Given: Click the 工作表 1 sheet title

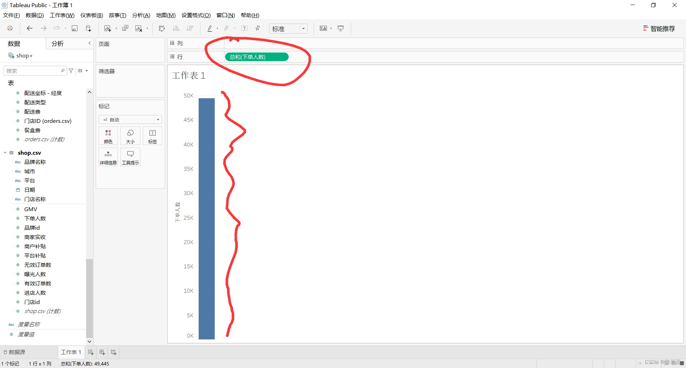Looking at the screenshot, I should click(x=189, y=75).
